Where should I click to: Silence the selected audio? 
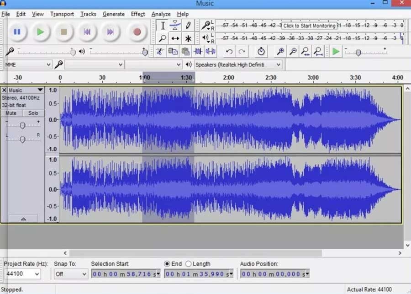coord(211,51)
